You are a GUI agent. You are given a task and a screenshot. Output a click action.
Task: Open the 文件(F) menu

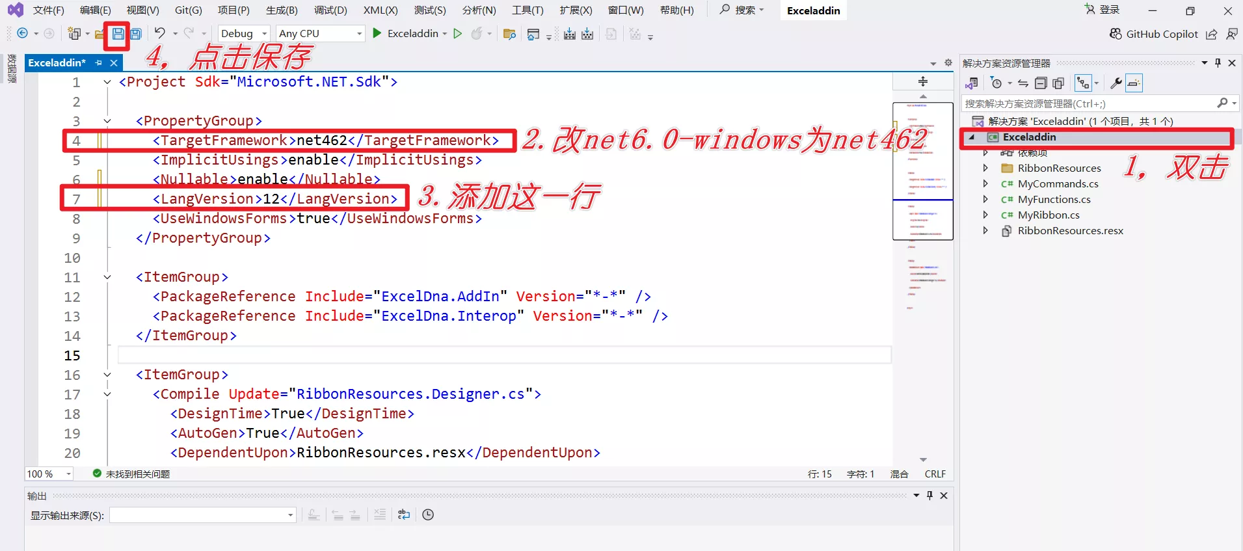(x=49, y=10)
